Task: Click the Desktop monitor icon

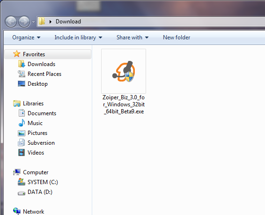Action: [22, 83]
